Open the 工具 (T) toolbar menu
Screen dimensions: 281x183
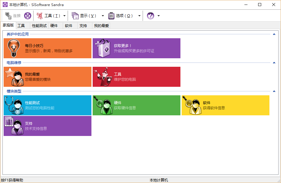[x=48, y=16]
